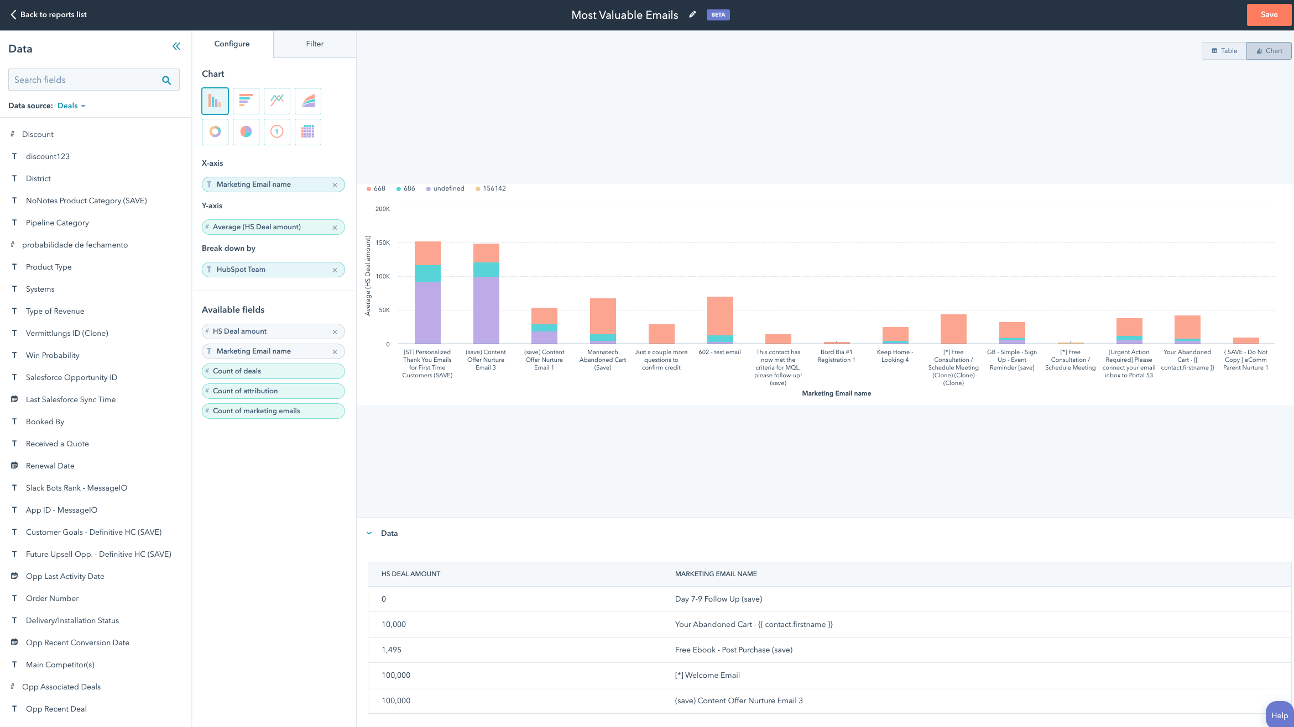This screenshot has width=1294, height=727.
Task: Select the single metric chart icon
Action: tap(276, 131)
